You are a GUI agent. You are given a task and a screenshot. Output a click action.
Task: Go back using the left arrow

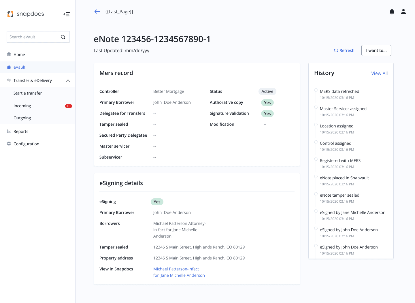point(97,12)
